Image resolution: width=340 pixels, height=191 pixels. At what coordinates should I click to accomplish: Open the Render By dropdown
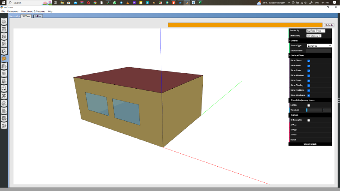click(x=316, y=31)
